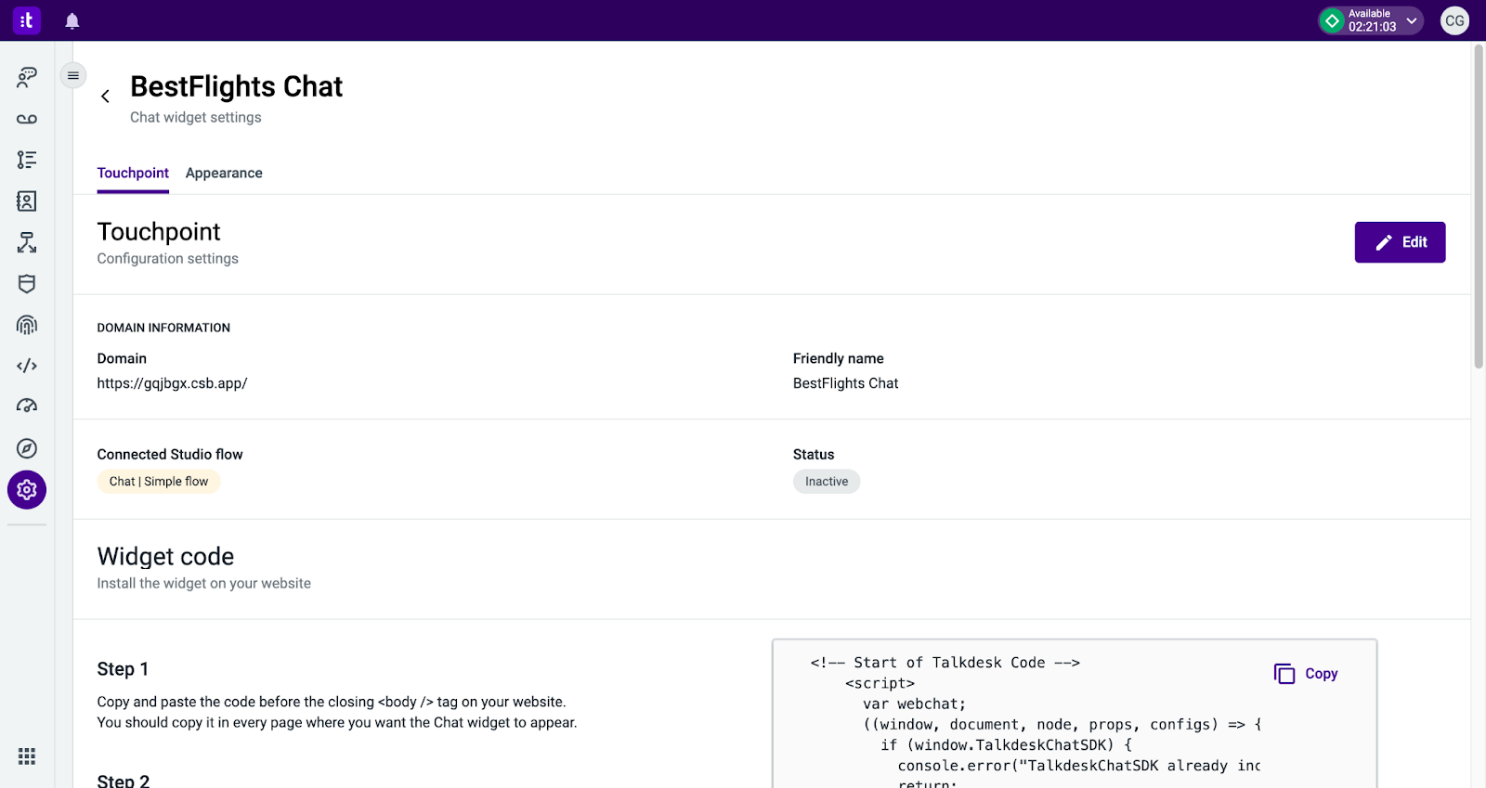The image size is (1486, 788).
Task: Click the Copy label in widget code
Action: pyautogui.click(x=1321, y=674)
